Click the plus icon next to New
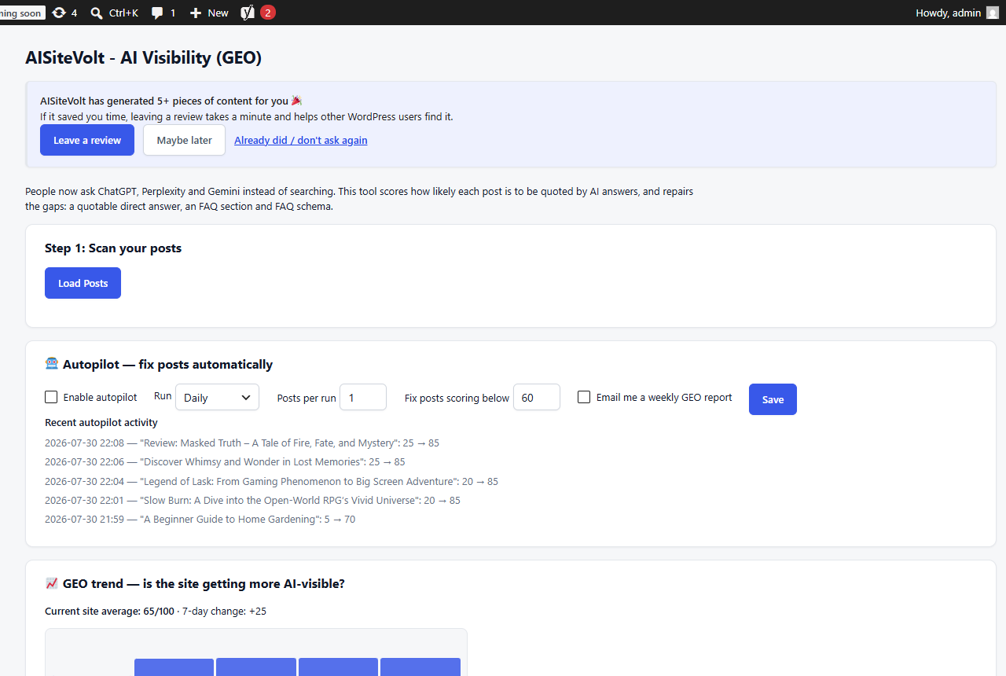 click(x=196, y=13)
